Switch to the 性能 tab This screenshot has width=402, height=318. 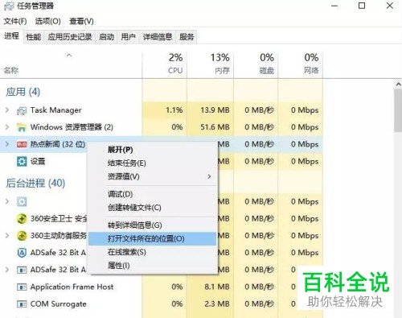pyautogui.click(x=34, y=37)
